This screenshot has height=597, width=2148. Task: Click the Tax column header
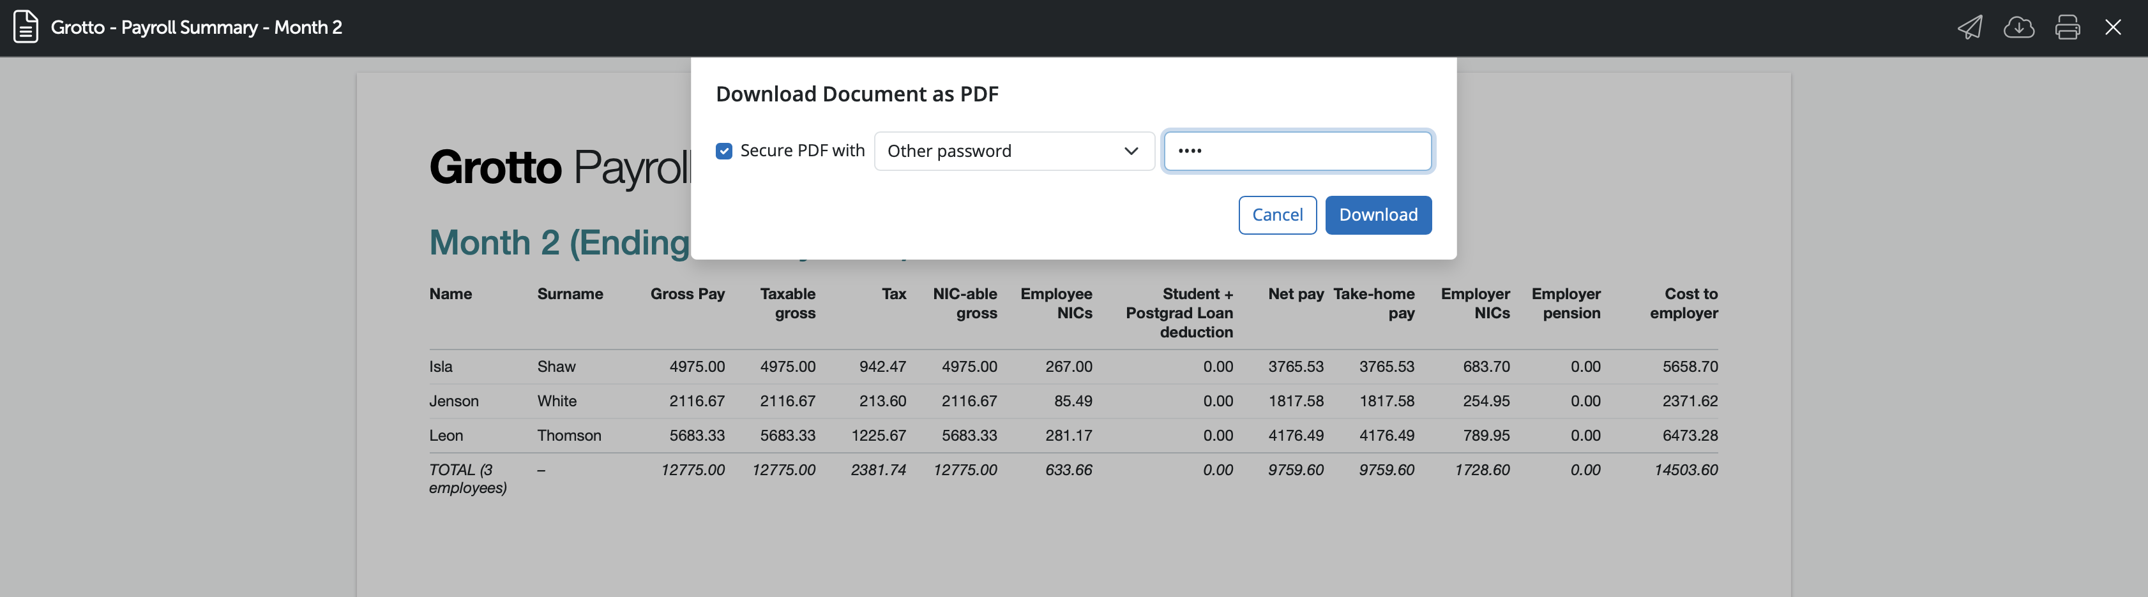[x=893, y=294]
